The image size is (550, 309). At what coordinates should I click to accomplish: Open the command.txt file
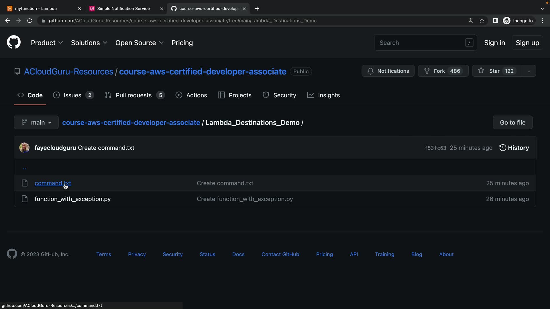click(53, 183)
